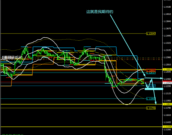Select the 1.12307 blue level label
This screenshot has width=172, height=135.
coord(151,86)
